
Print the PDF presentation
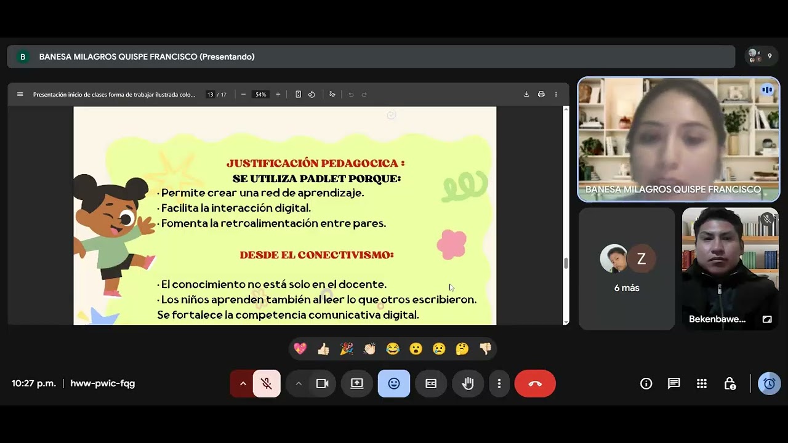tap(541, 94)
